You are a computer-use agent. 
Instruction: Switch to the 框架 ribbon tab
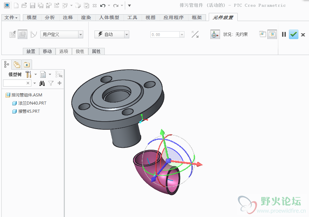(197, 17)
